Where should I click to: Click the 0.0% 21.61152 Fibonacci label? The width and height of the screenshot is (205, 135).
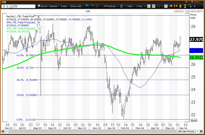26,120
